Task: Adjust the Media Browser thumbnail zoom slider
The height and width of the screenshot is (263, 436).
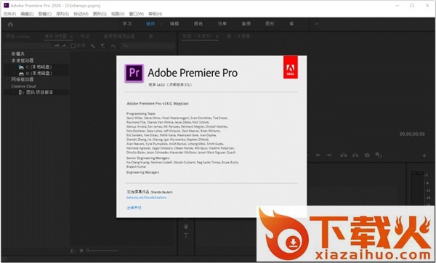Action: (x=102, y=251)
